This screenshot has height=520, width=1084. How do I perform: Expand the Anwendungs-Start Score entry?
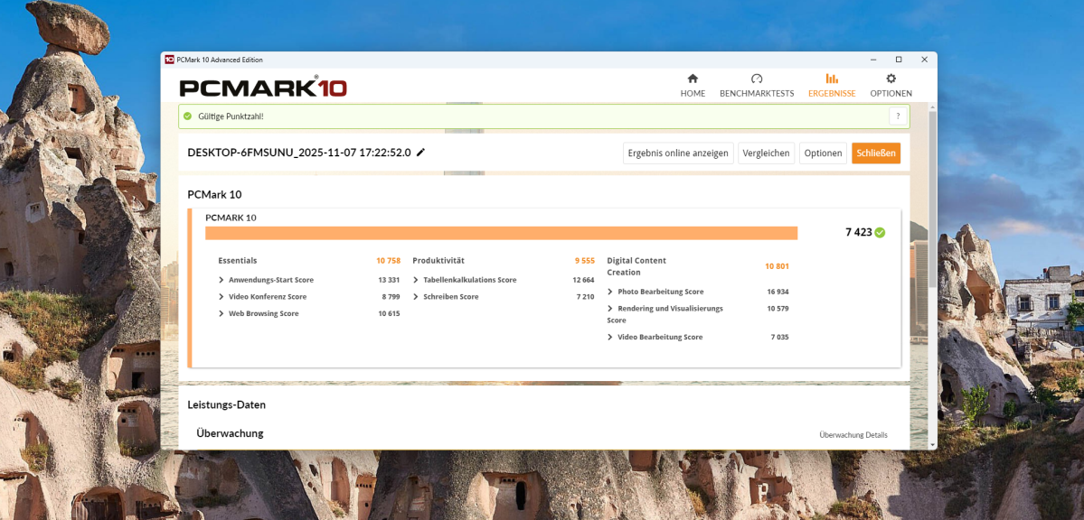tap(220, 279)
